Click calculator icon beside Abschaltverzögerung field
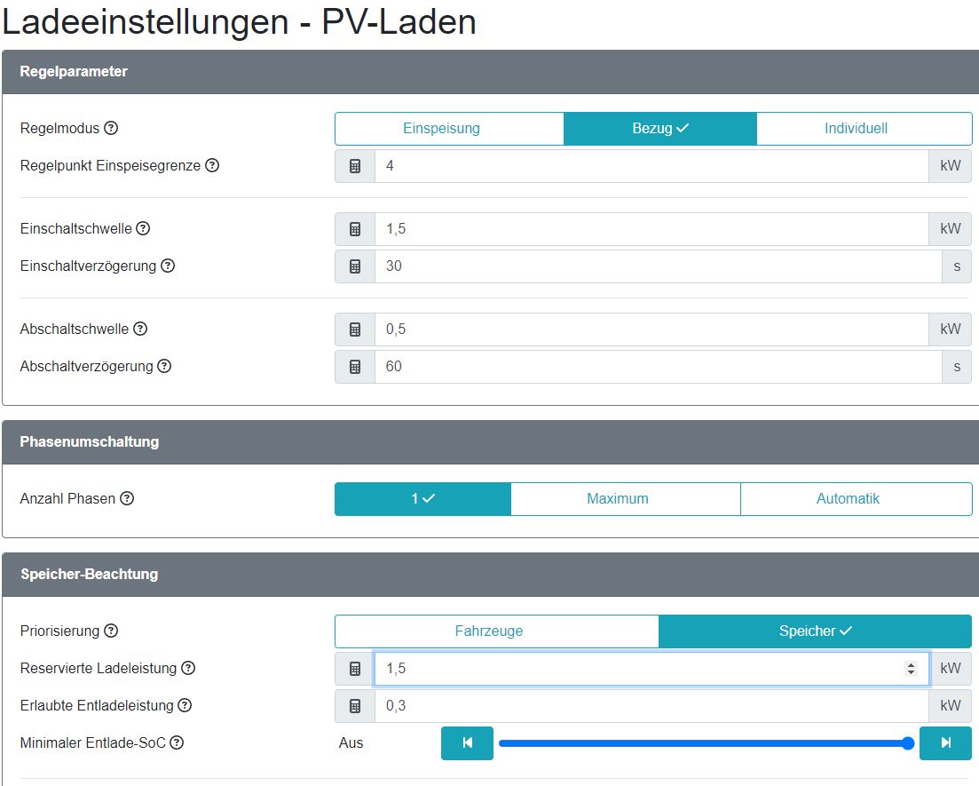This screenshot has height=786, width=979. pyautogui.click(x=355, y=367)
